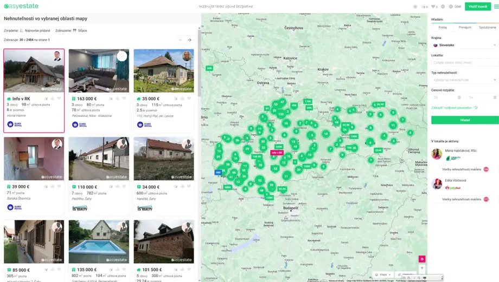
Task: Select the Spolubývanie tab
Action: click(x=488, y=27)
